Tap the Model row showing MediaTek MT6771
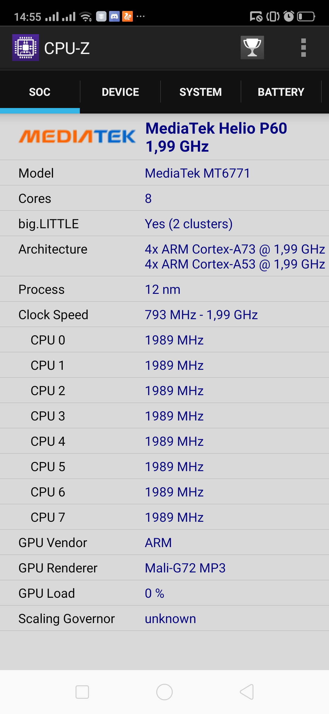Viewport: 329px width, 714px height. [164, 173]
